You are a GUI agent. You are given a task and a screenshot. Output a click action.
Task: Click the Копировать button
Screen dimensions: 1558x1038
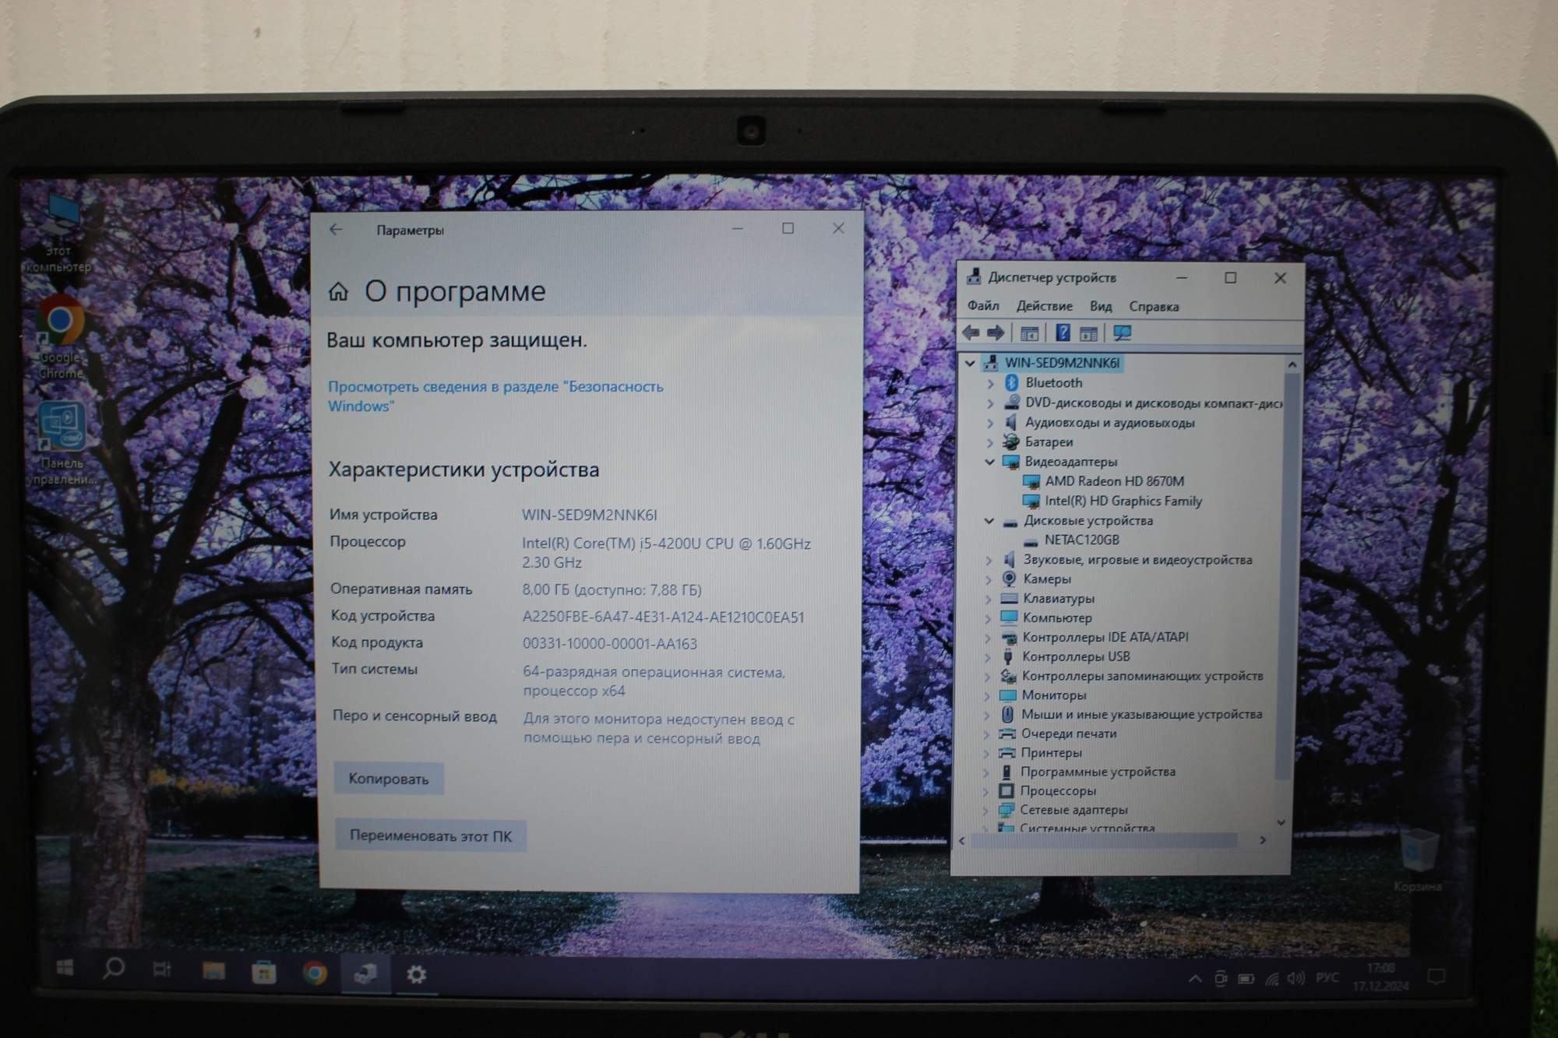389,779
